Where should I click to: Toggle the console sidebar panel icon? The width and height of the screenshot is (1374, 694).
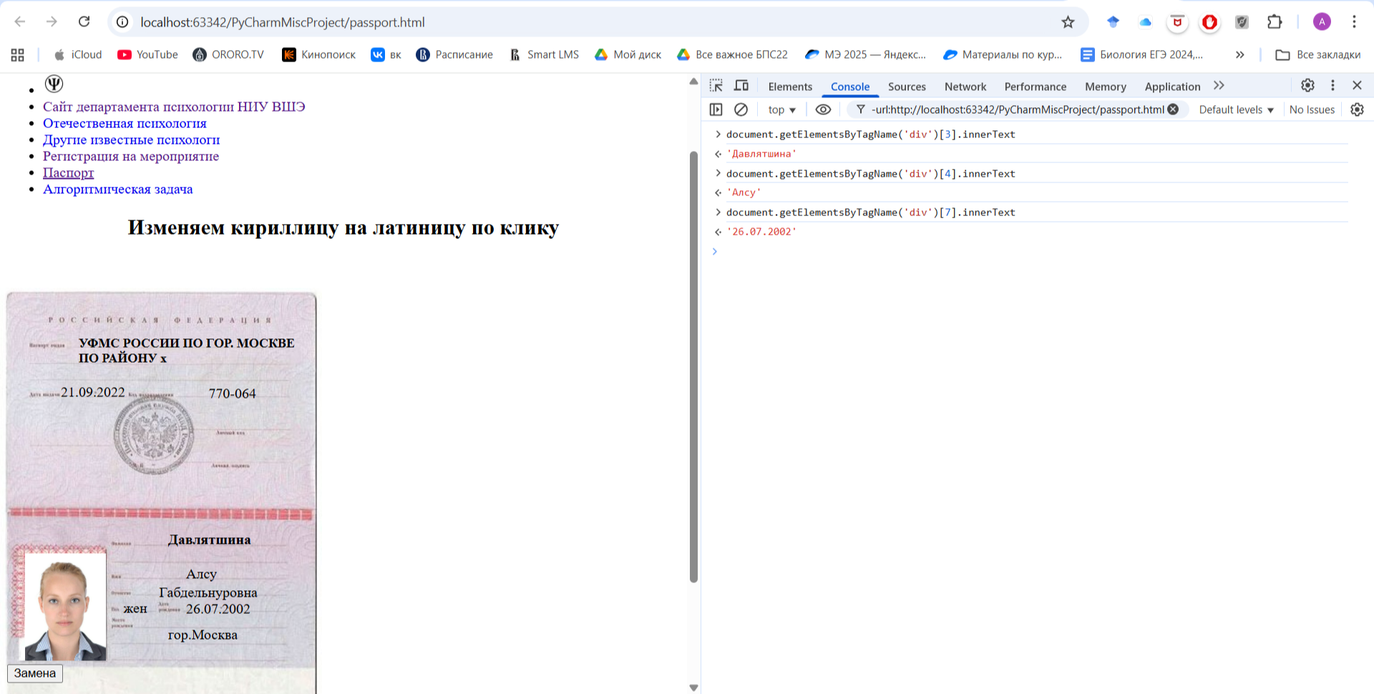point(716,109)
